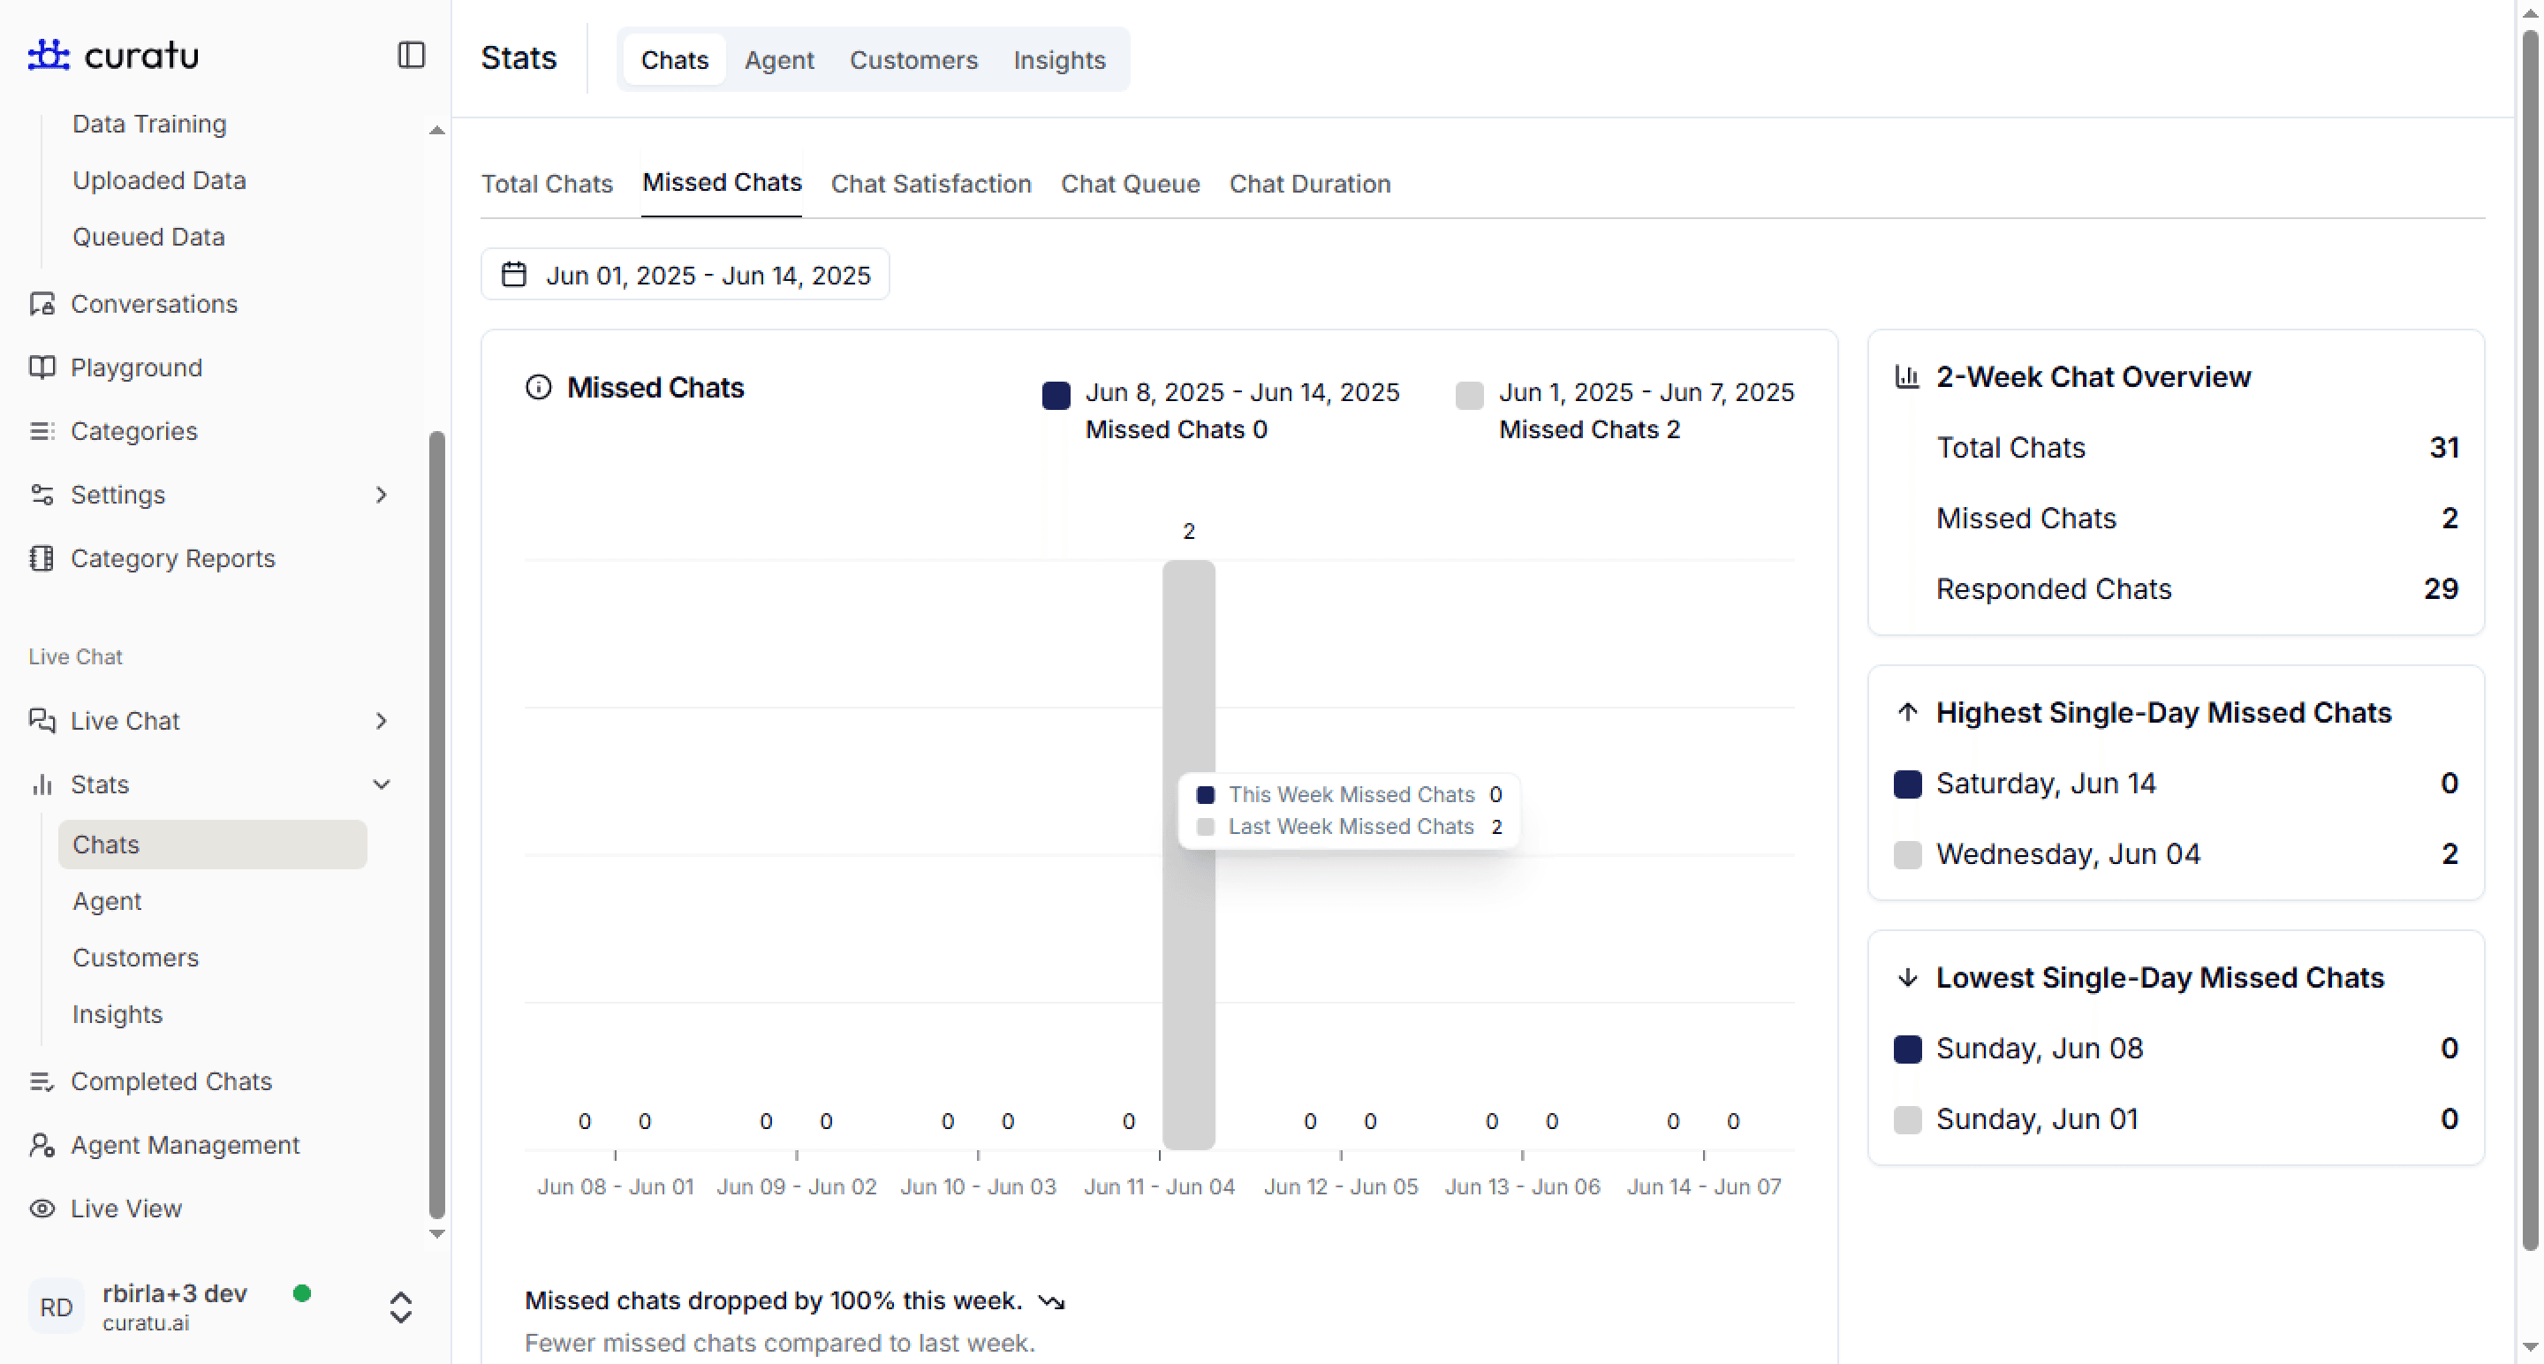
Task: Click the page scroll down arrow
Action: (2529, 1347)
